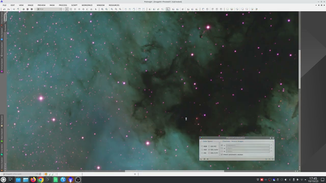Open the Format Explorer side panel

(2, 65)
